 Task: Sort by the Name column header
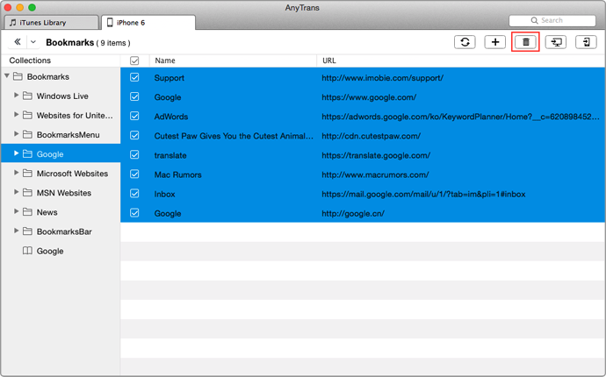coord(233,60)
